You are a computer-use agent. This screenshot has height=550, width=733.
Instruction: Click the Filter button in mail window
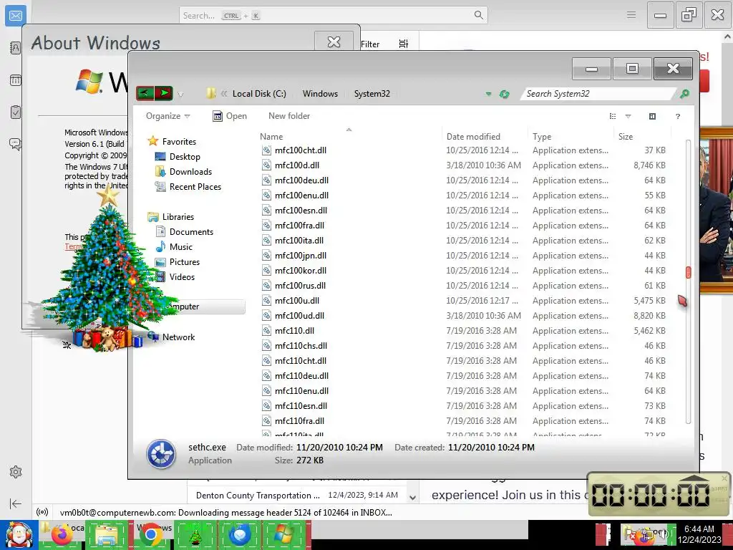(x=370, y=44)
